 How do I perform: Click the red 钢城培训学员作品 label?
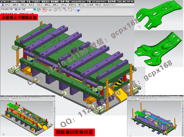75,133
